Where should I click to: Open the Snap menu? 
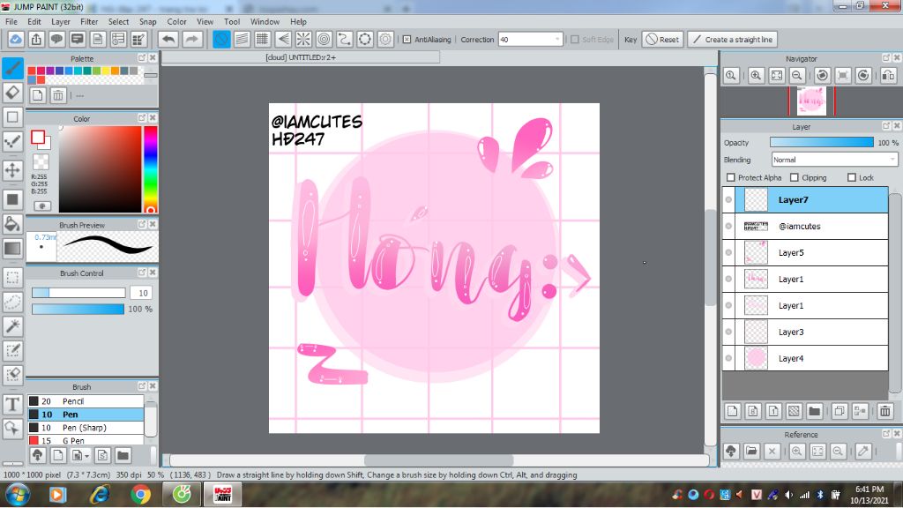148,21
